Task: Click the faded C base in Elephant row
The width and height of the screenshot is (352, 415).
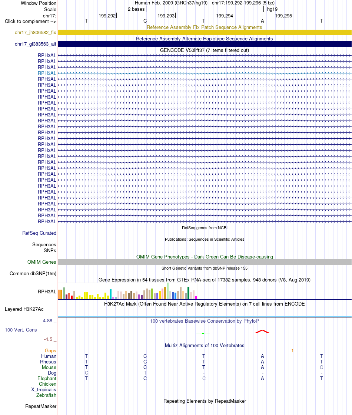Action: point(204,379)
